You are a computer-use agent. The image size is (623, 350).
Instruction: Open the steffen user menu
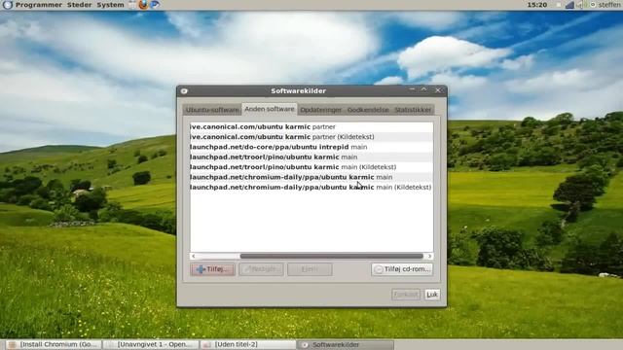click(x=609, y=5)
